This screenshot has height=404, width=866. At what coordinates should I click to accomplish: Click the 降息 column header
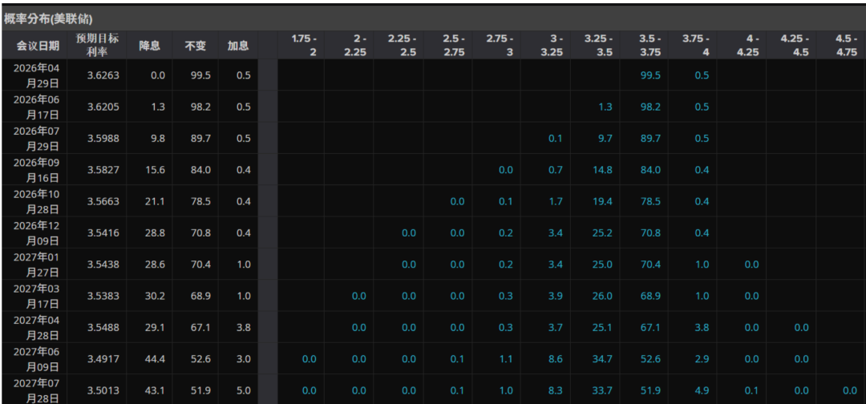click(x=150, y=46)
